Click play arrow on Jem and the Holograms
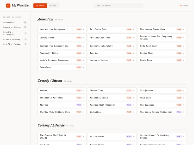Viewport: 194px width, 145px height. click(x=84, y=29)
